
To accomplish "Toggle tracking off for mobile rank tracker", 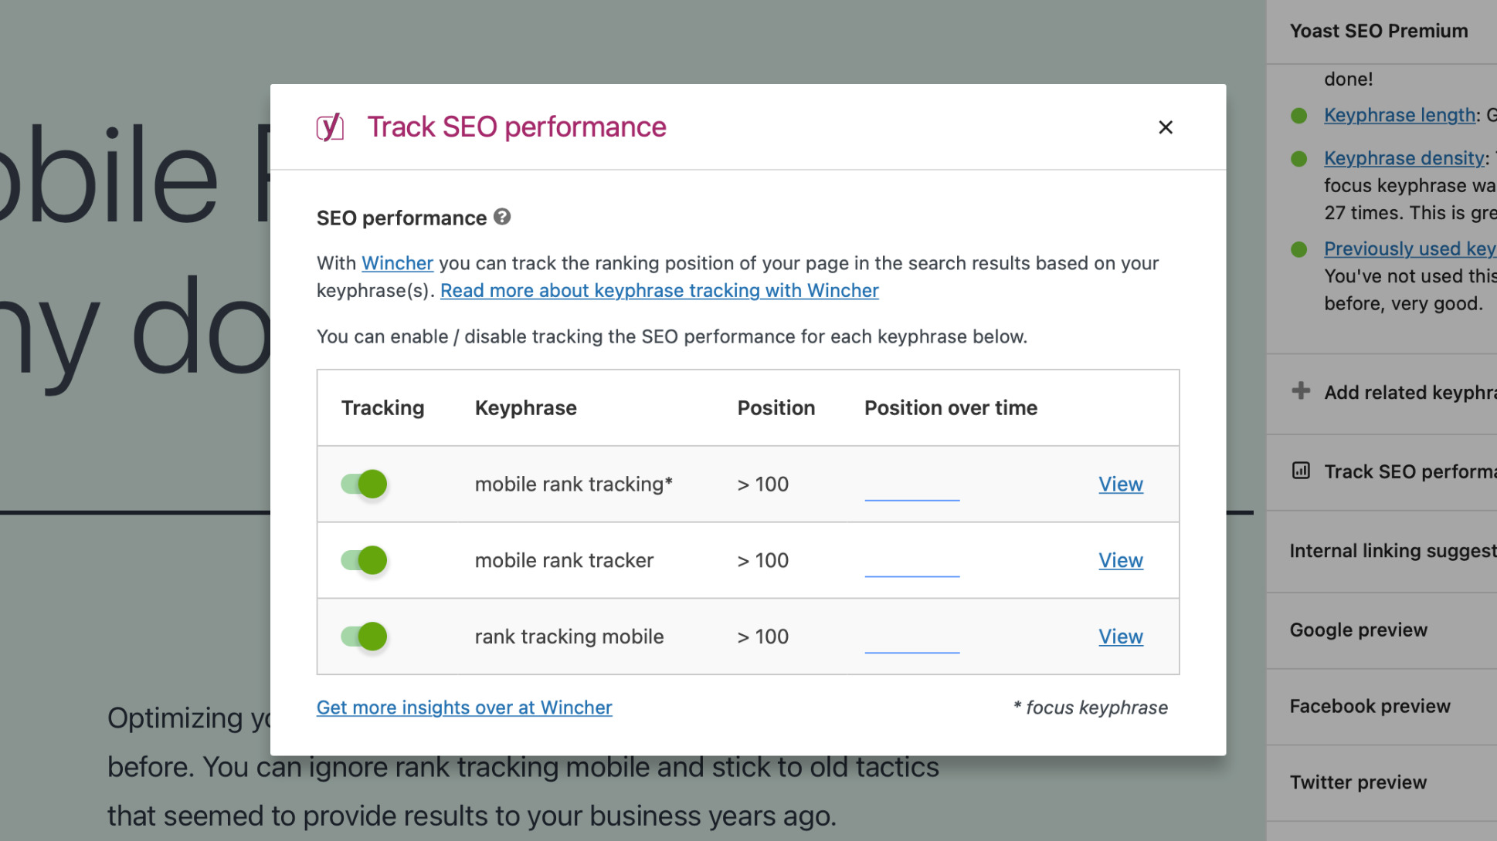I will (364, 560).
